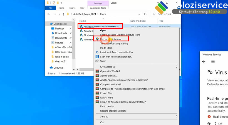The image size is (228, 125).
Task: Expand the Give access to submenu
Action: (x=176, y=67)
